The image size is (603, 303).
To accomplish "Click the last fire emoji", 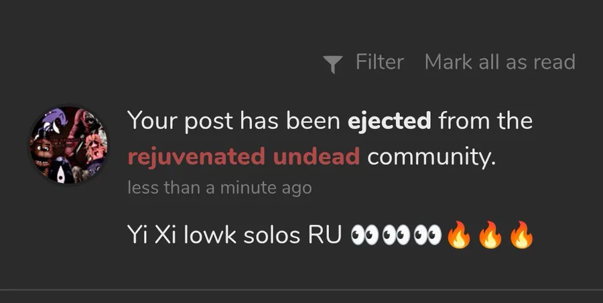I will pyautogui.click(x=522, y=235).
